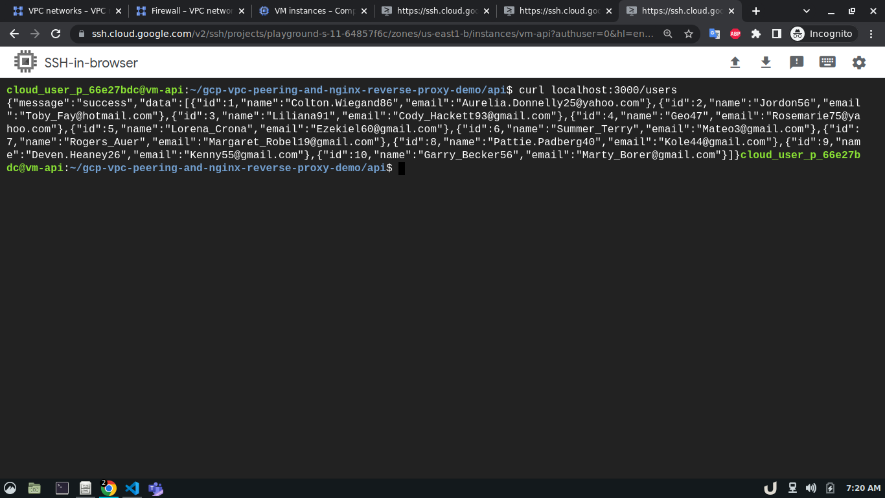Open Microsoft Teams from the taskbar
The height and width of the screenshot is (498, 885).
[x=155, y=488]
